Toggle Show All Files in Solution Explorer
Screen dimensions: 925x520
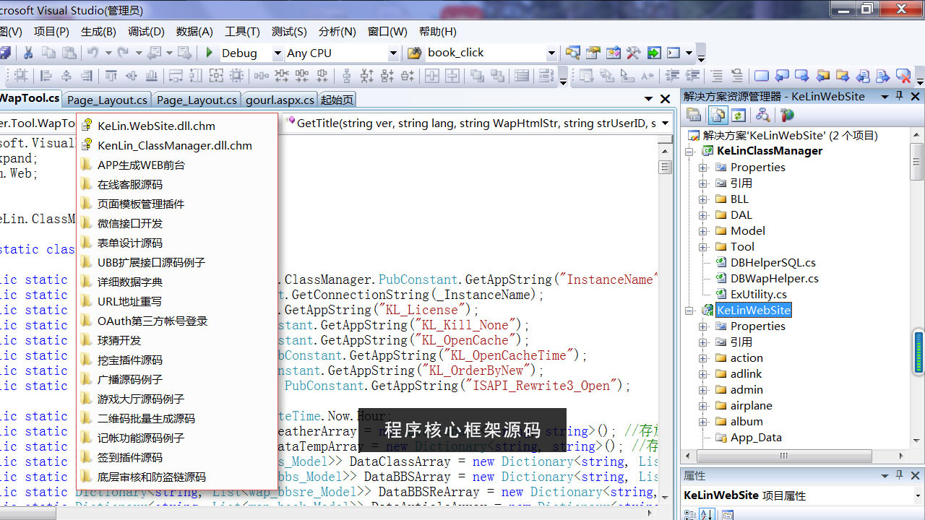tap(717, 115)
